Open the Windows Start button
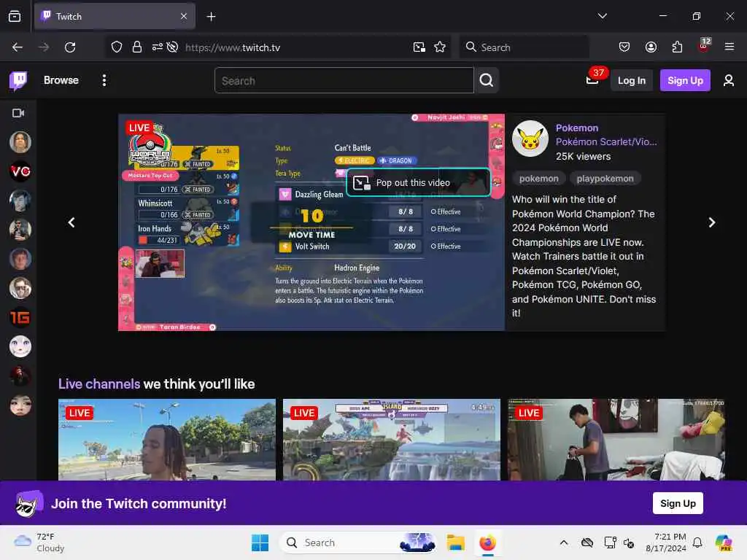Viewport: 747px width, 560px height. (x=260, y=542)
